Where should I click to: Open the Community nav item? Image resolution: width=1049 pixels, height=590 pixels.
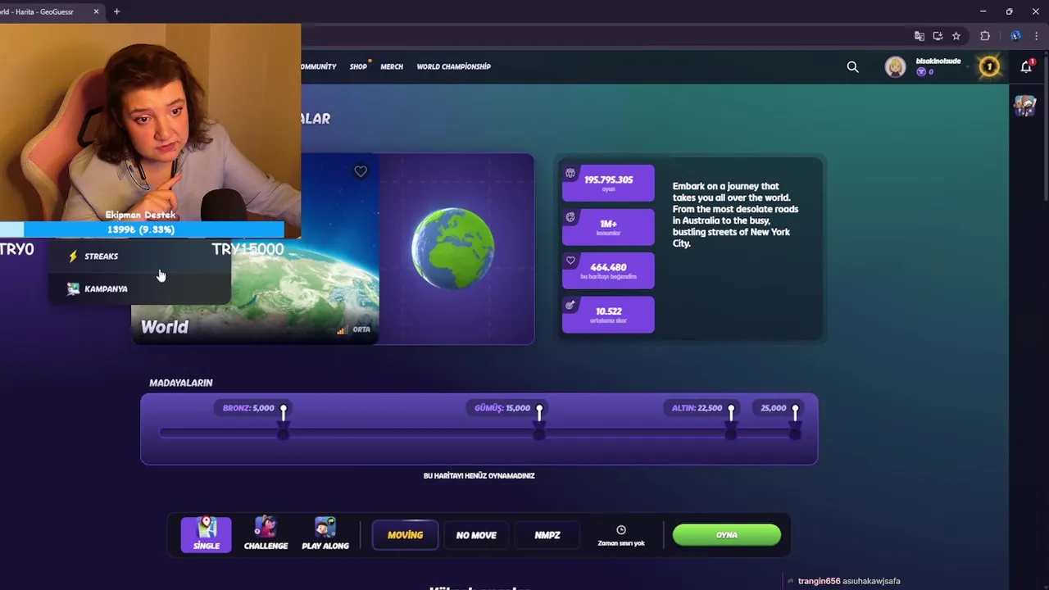coord(319,66)
